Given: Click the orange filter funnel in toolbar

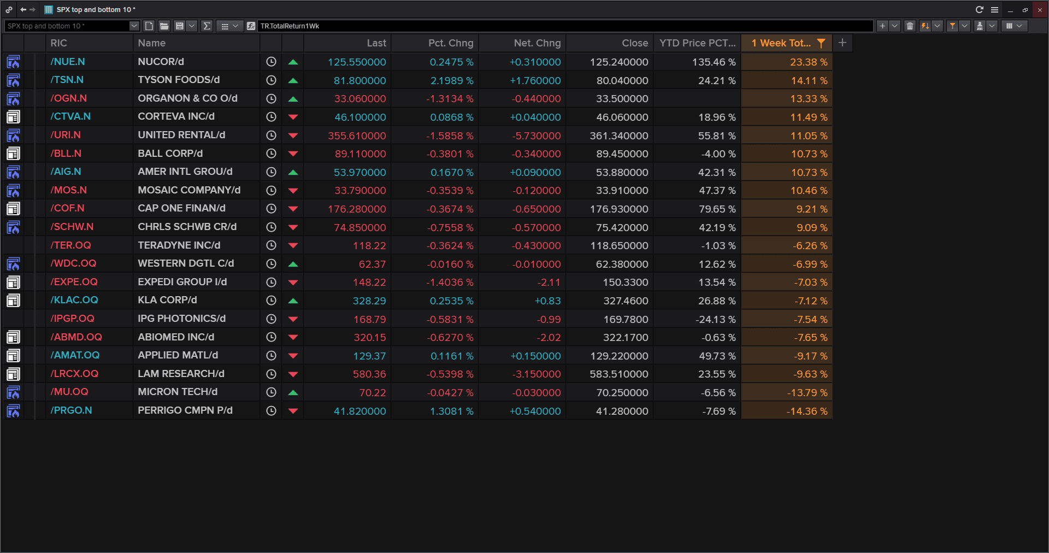Looking at the screenshot, I should 952,26.
